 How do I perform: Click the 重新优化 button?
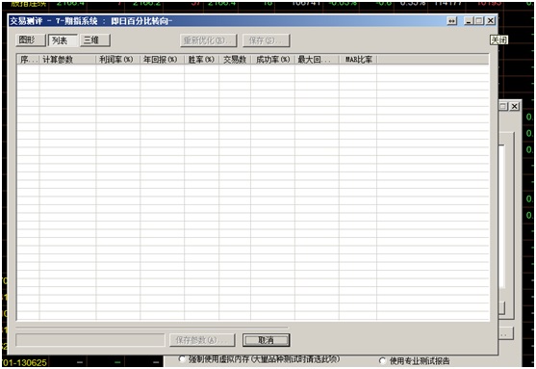point(208,40)
